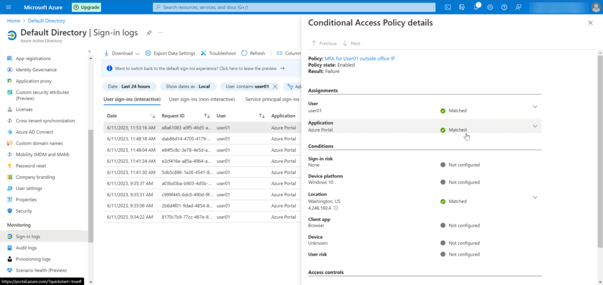Open Cross-tenant synchronization

[44, 120]
